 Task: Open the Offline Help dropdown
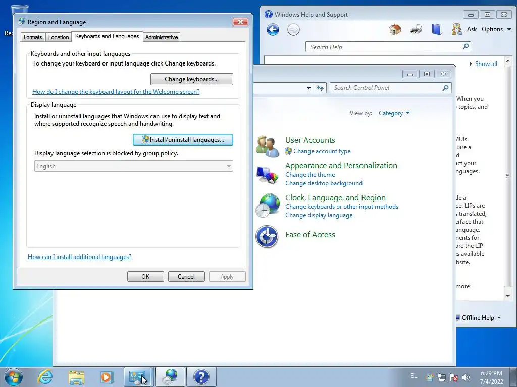point(481,318)
